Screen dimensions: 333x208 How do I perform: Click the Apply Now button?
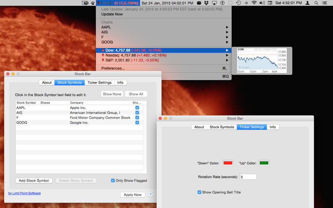click(133, 195)
